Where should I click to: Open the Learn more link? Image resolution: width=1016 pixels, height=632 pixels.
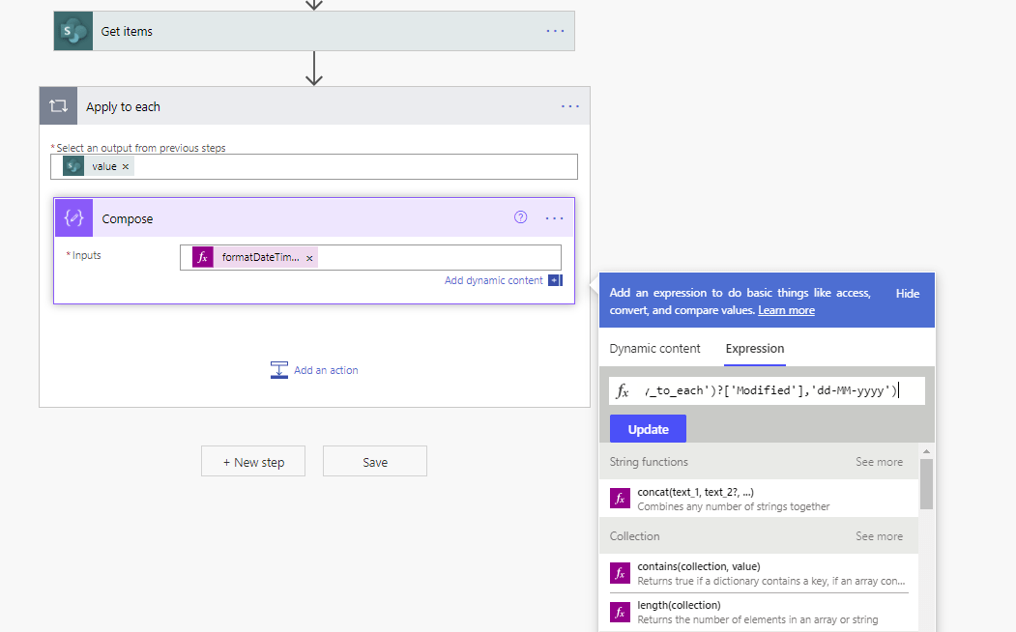(x=786, y=310)
